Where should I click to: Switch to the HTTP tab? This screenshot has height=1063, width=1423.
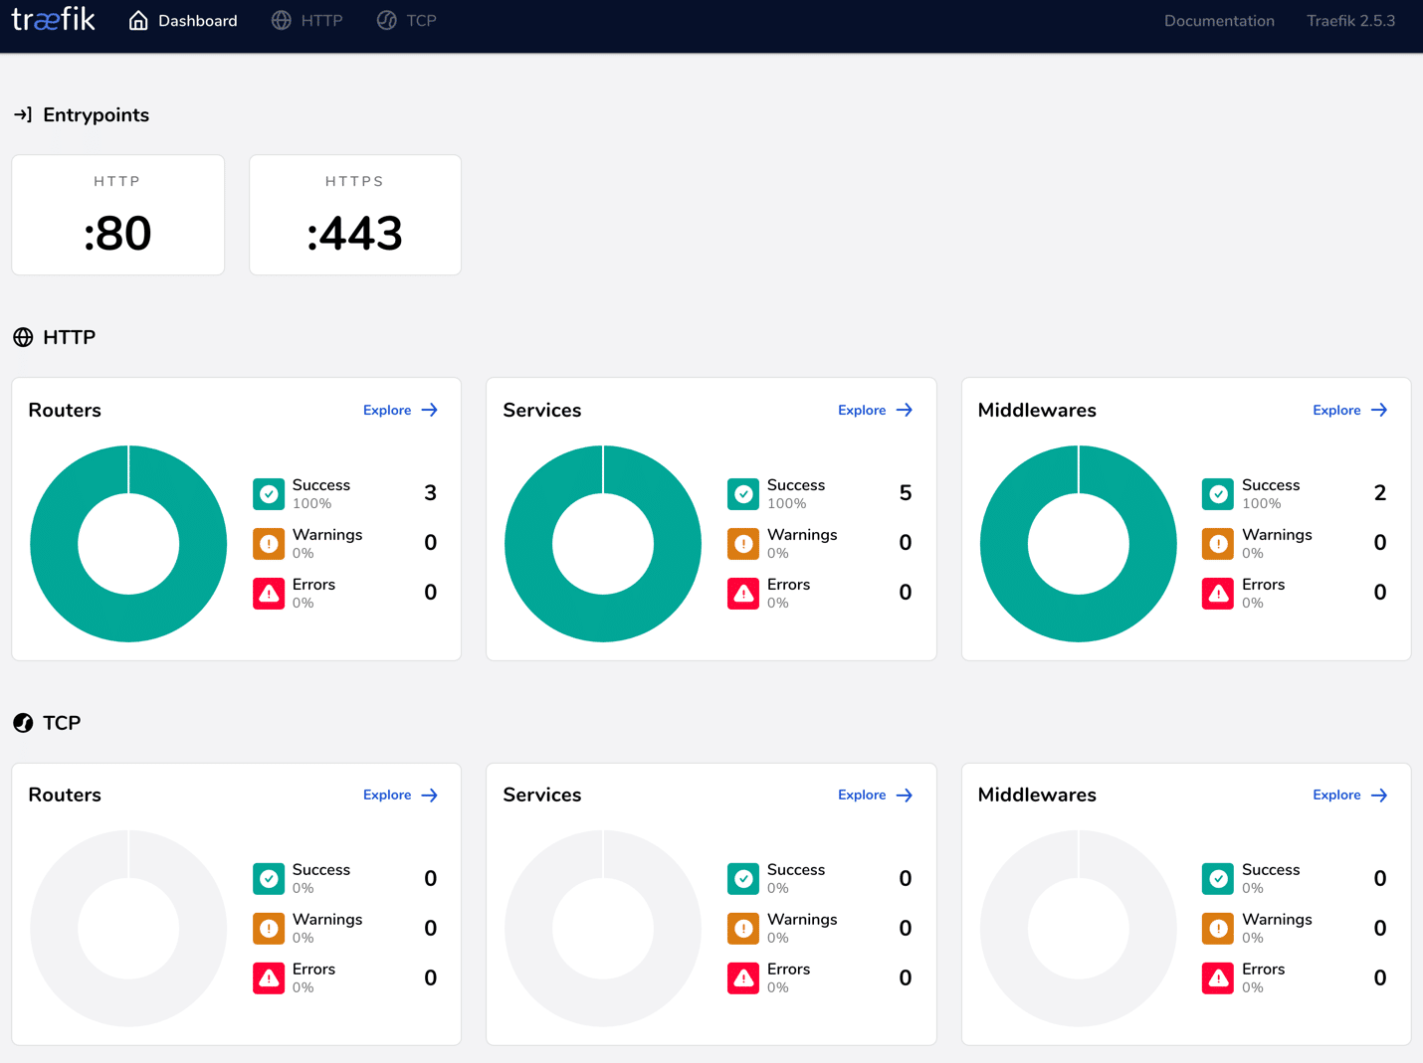306,21
